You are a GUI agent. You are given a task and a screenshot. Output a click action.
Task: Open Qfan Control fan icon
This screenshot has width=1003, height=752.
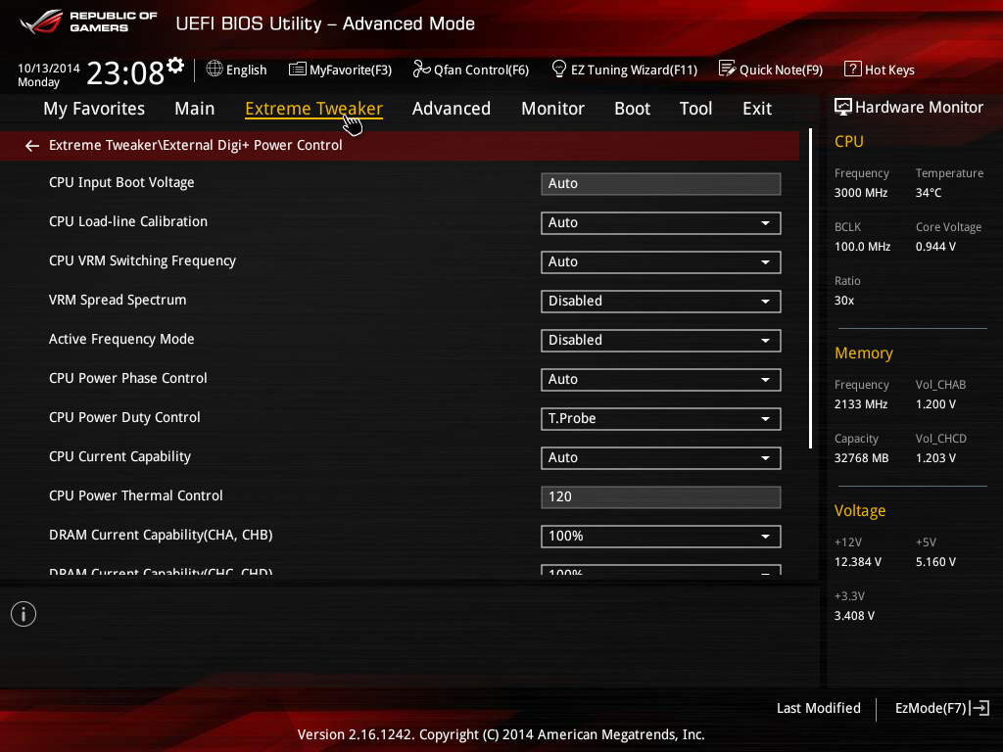(x=421, y=69)
